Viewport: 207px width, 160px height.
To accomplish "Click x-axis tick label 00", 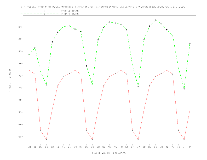I will 29,147.
